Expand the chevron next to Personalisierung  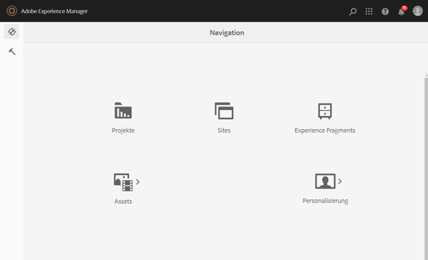tap(340, 181)
